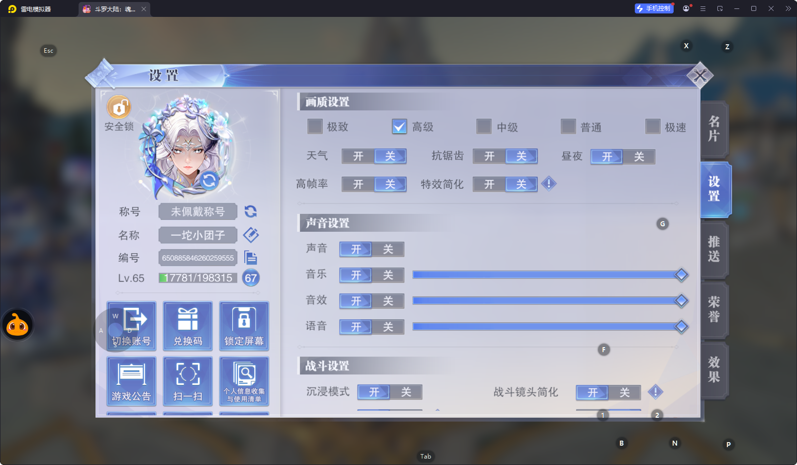Select the 斗罗大陆 emulator tab
Viewport: 797px width, 465px height.
click(x=114, y=9)
